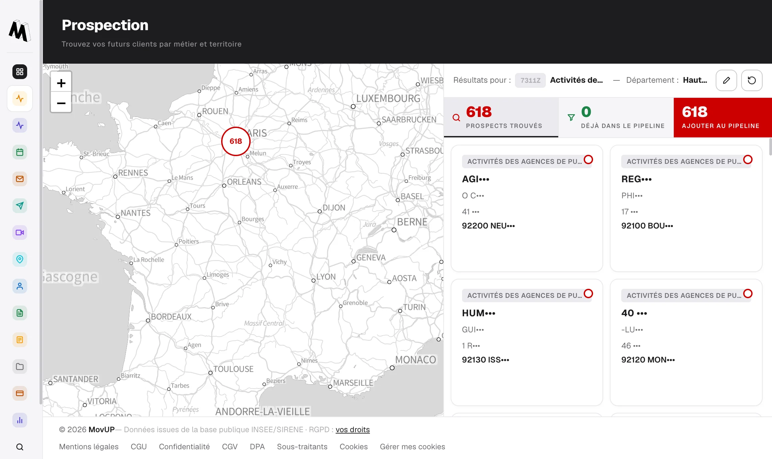Toggle selection circle on the HUM card
The image size is (772, 459).
(588, 293)
